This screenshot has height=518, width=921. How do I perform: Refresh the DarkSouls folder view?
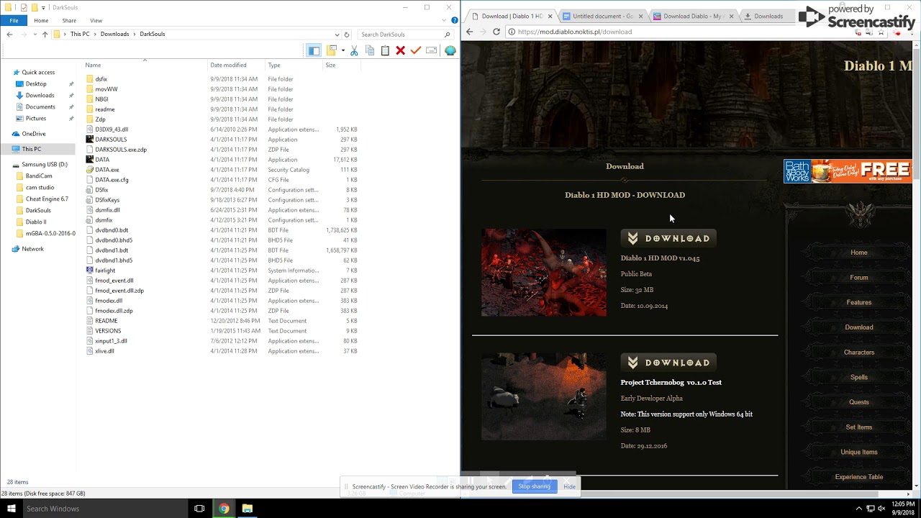click(x=347, y=34)
